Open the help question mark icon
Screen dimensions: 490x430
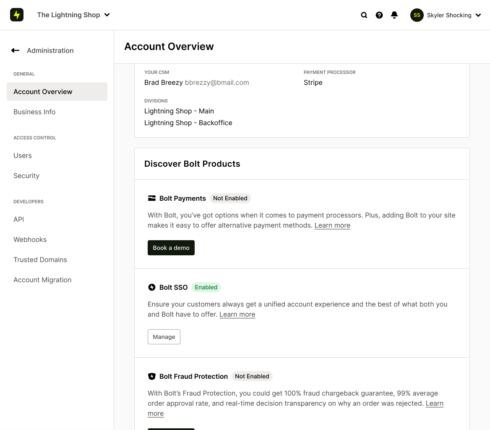[379, 15]
